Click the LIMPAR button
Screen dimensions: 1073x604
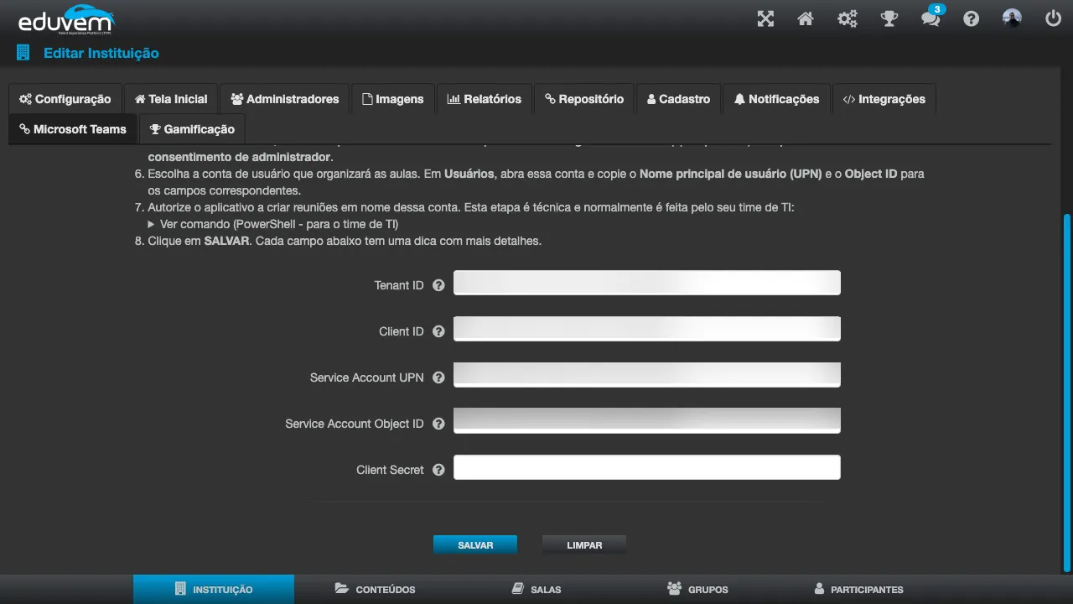tap(584, 545)
